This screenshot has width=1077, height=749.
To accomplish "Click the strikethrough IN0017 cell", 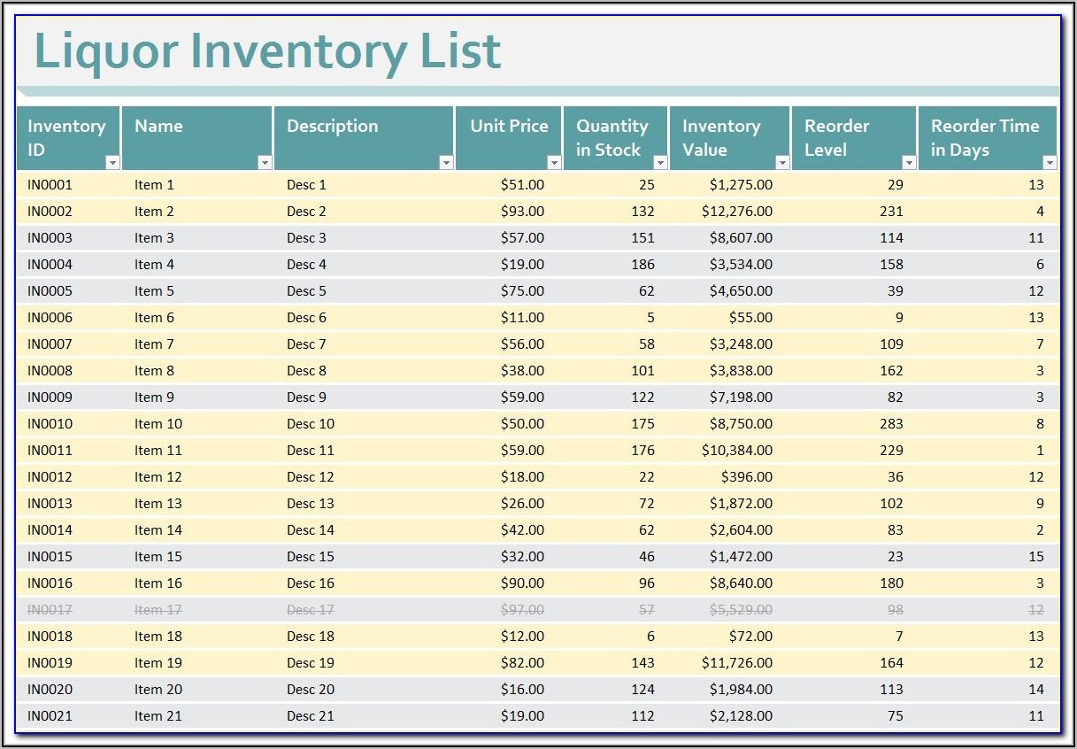I will [50, 610].
